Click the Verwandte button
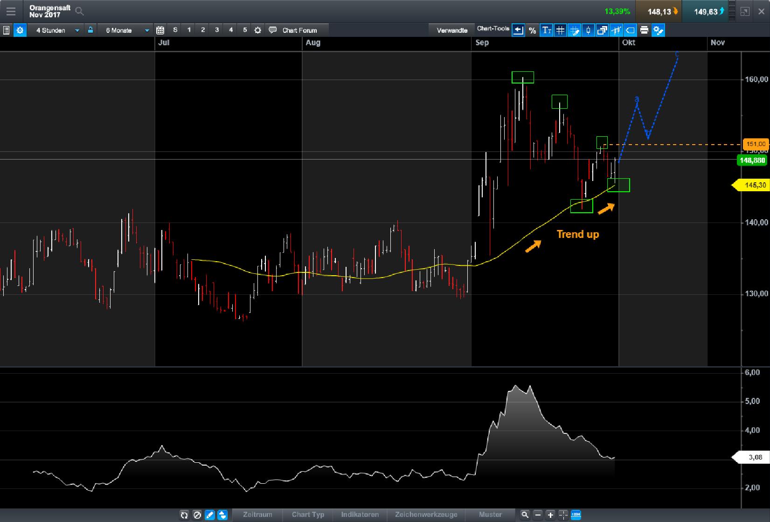This screenshot has height=522, width=770. pyautogui.click(x=451, y=30)
